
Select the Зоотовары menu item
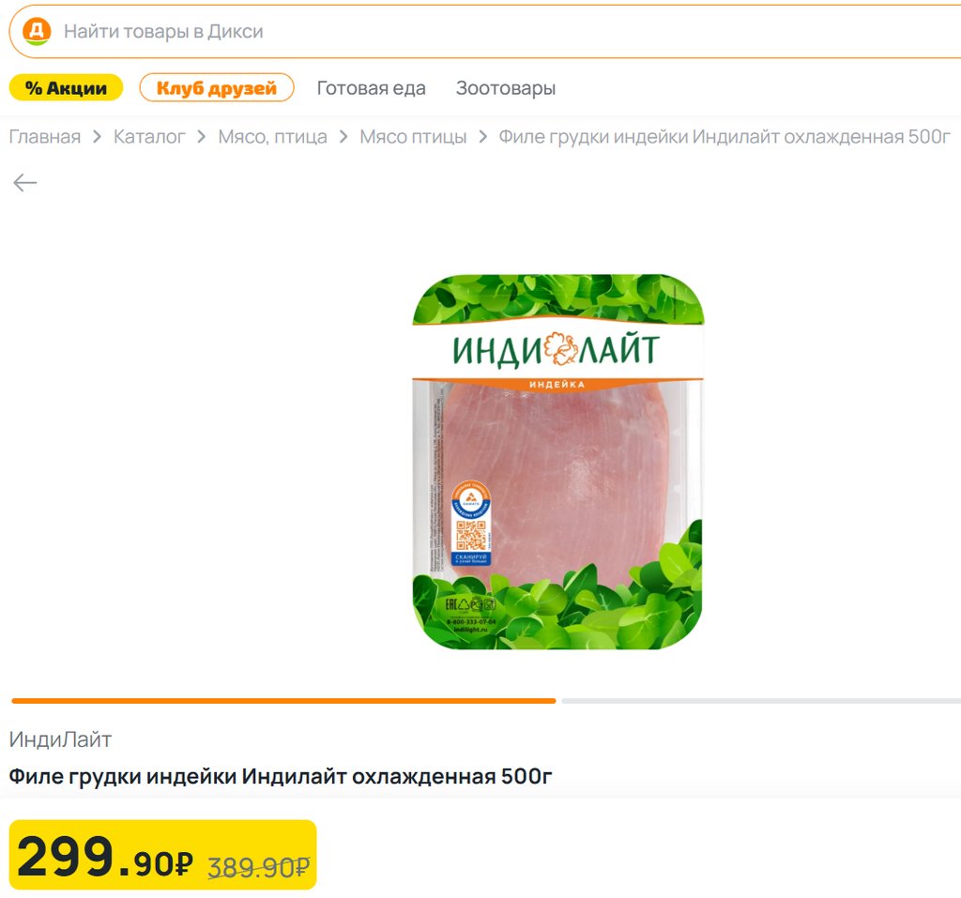[506, 88]
